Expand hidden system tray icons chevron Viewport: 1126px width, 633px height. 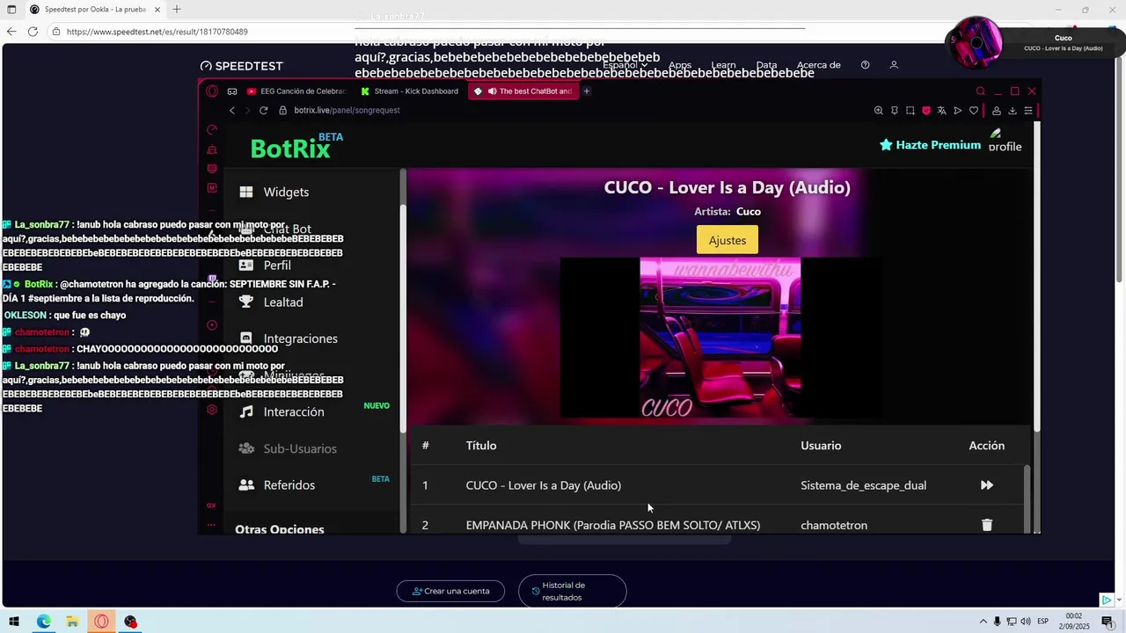(x=983, y=622)
